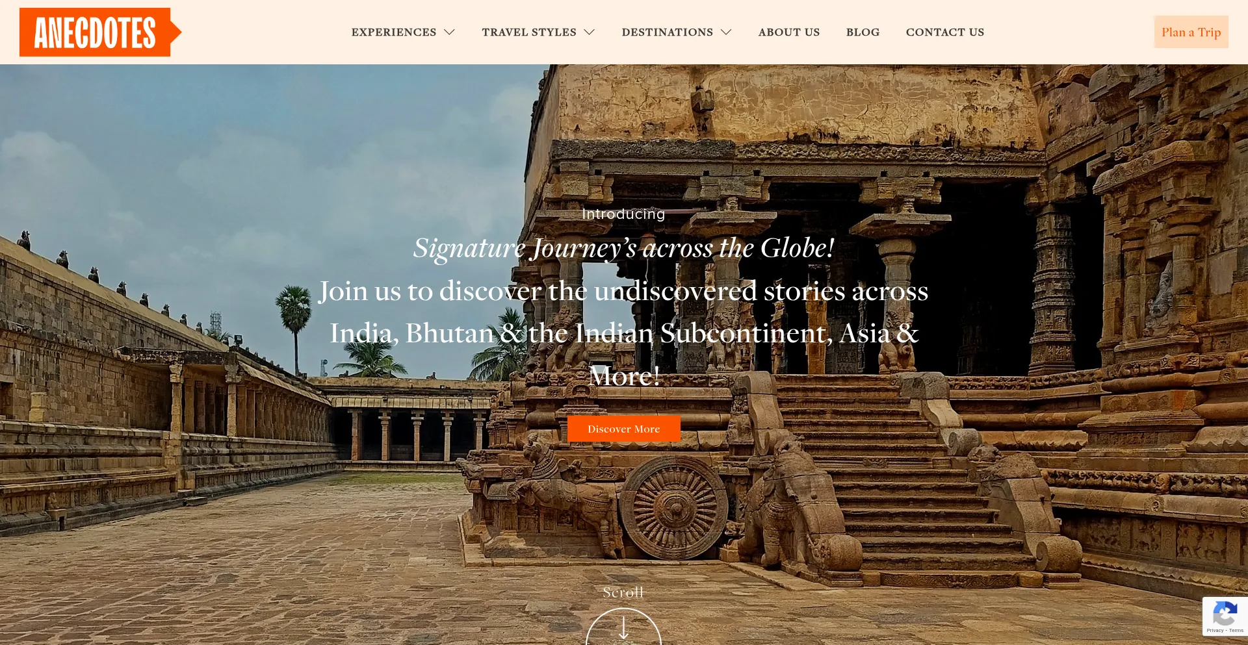The width and height of the screenshot is (1248, 645).
Task: Expand the Experiences chevron arrow
Action: point(449,32)
